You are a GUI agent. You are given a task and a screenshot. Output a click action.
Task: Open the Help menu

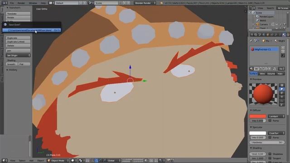click(x=43, y=3)
